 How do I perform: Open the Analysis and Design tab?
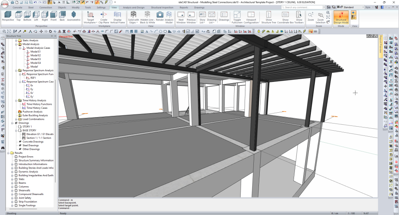click(x=133, y=8)
